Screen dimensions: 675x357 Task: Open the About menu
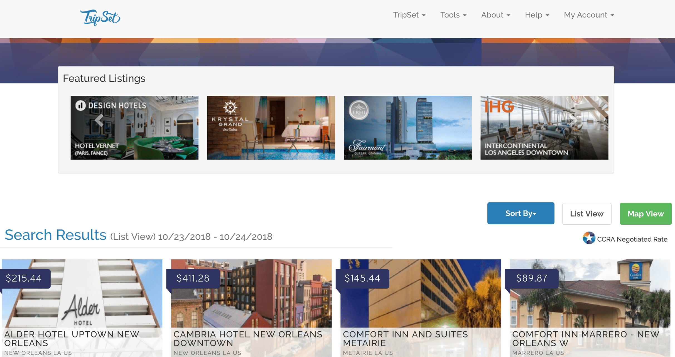coord(495,15)
